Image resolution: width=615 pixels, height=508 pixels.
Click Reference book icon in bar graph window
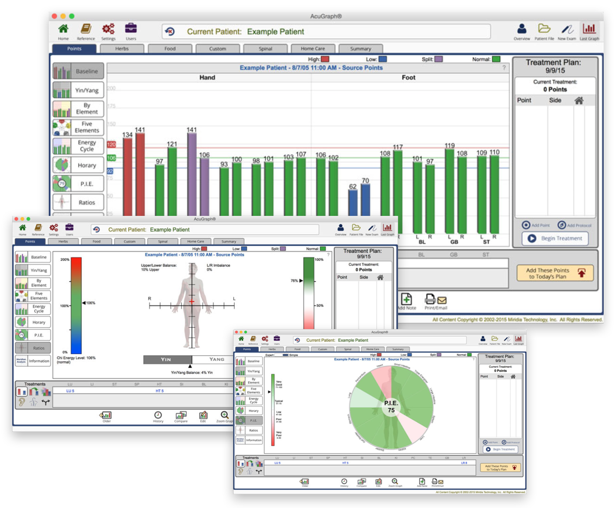click(86, 30)
